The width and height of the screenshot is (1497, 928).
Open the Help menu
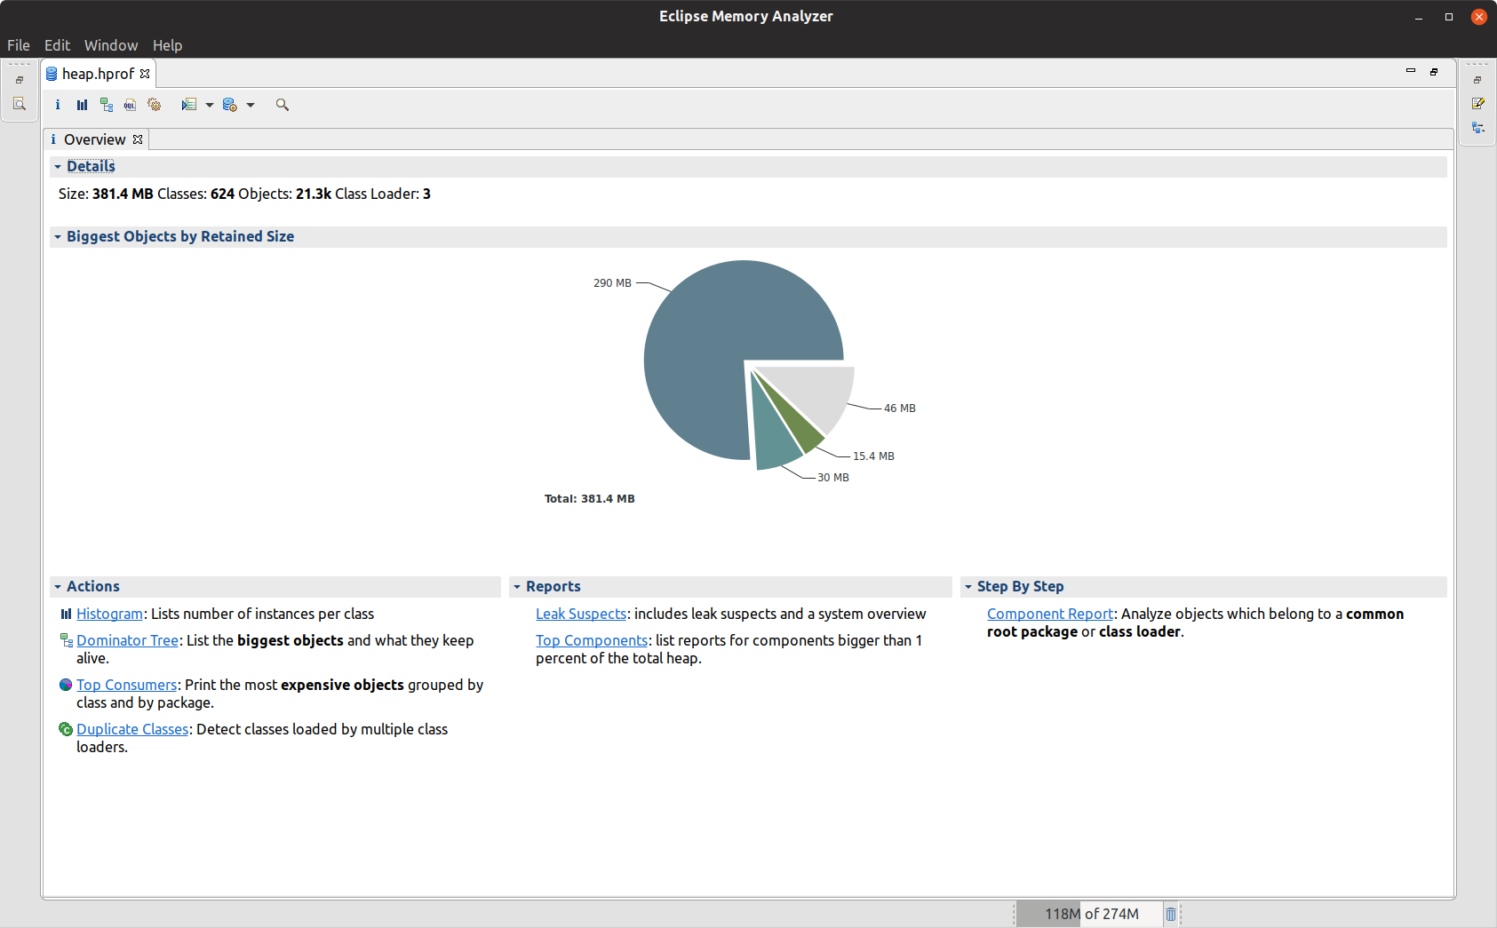point(167,45)
